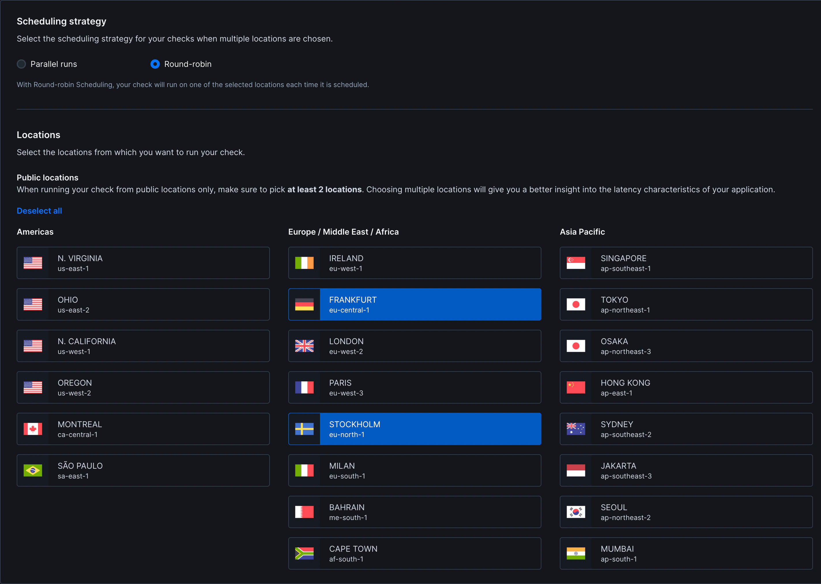Click the Deselect all link

[x=39, y=211]
